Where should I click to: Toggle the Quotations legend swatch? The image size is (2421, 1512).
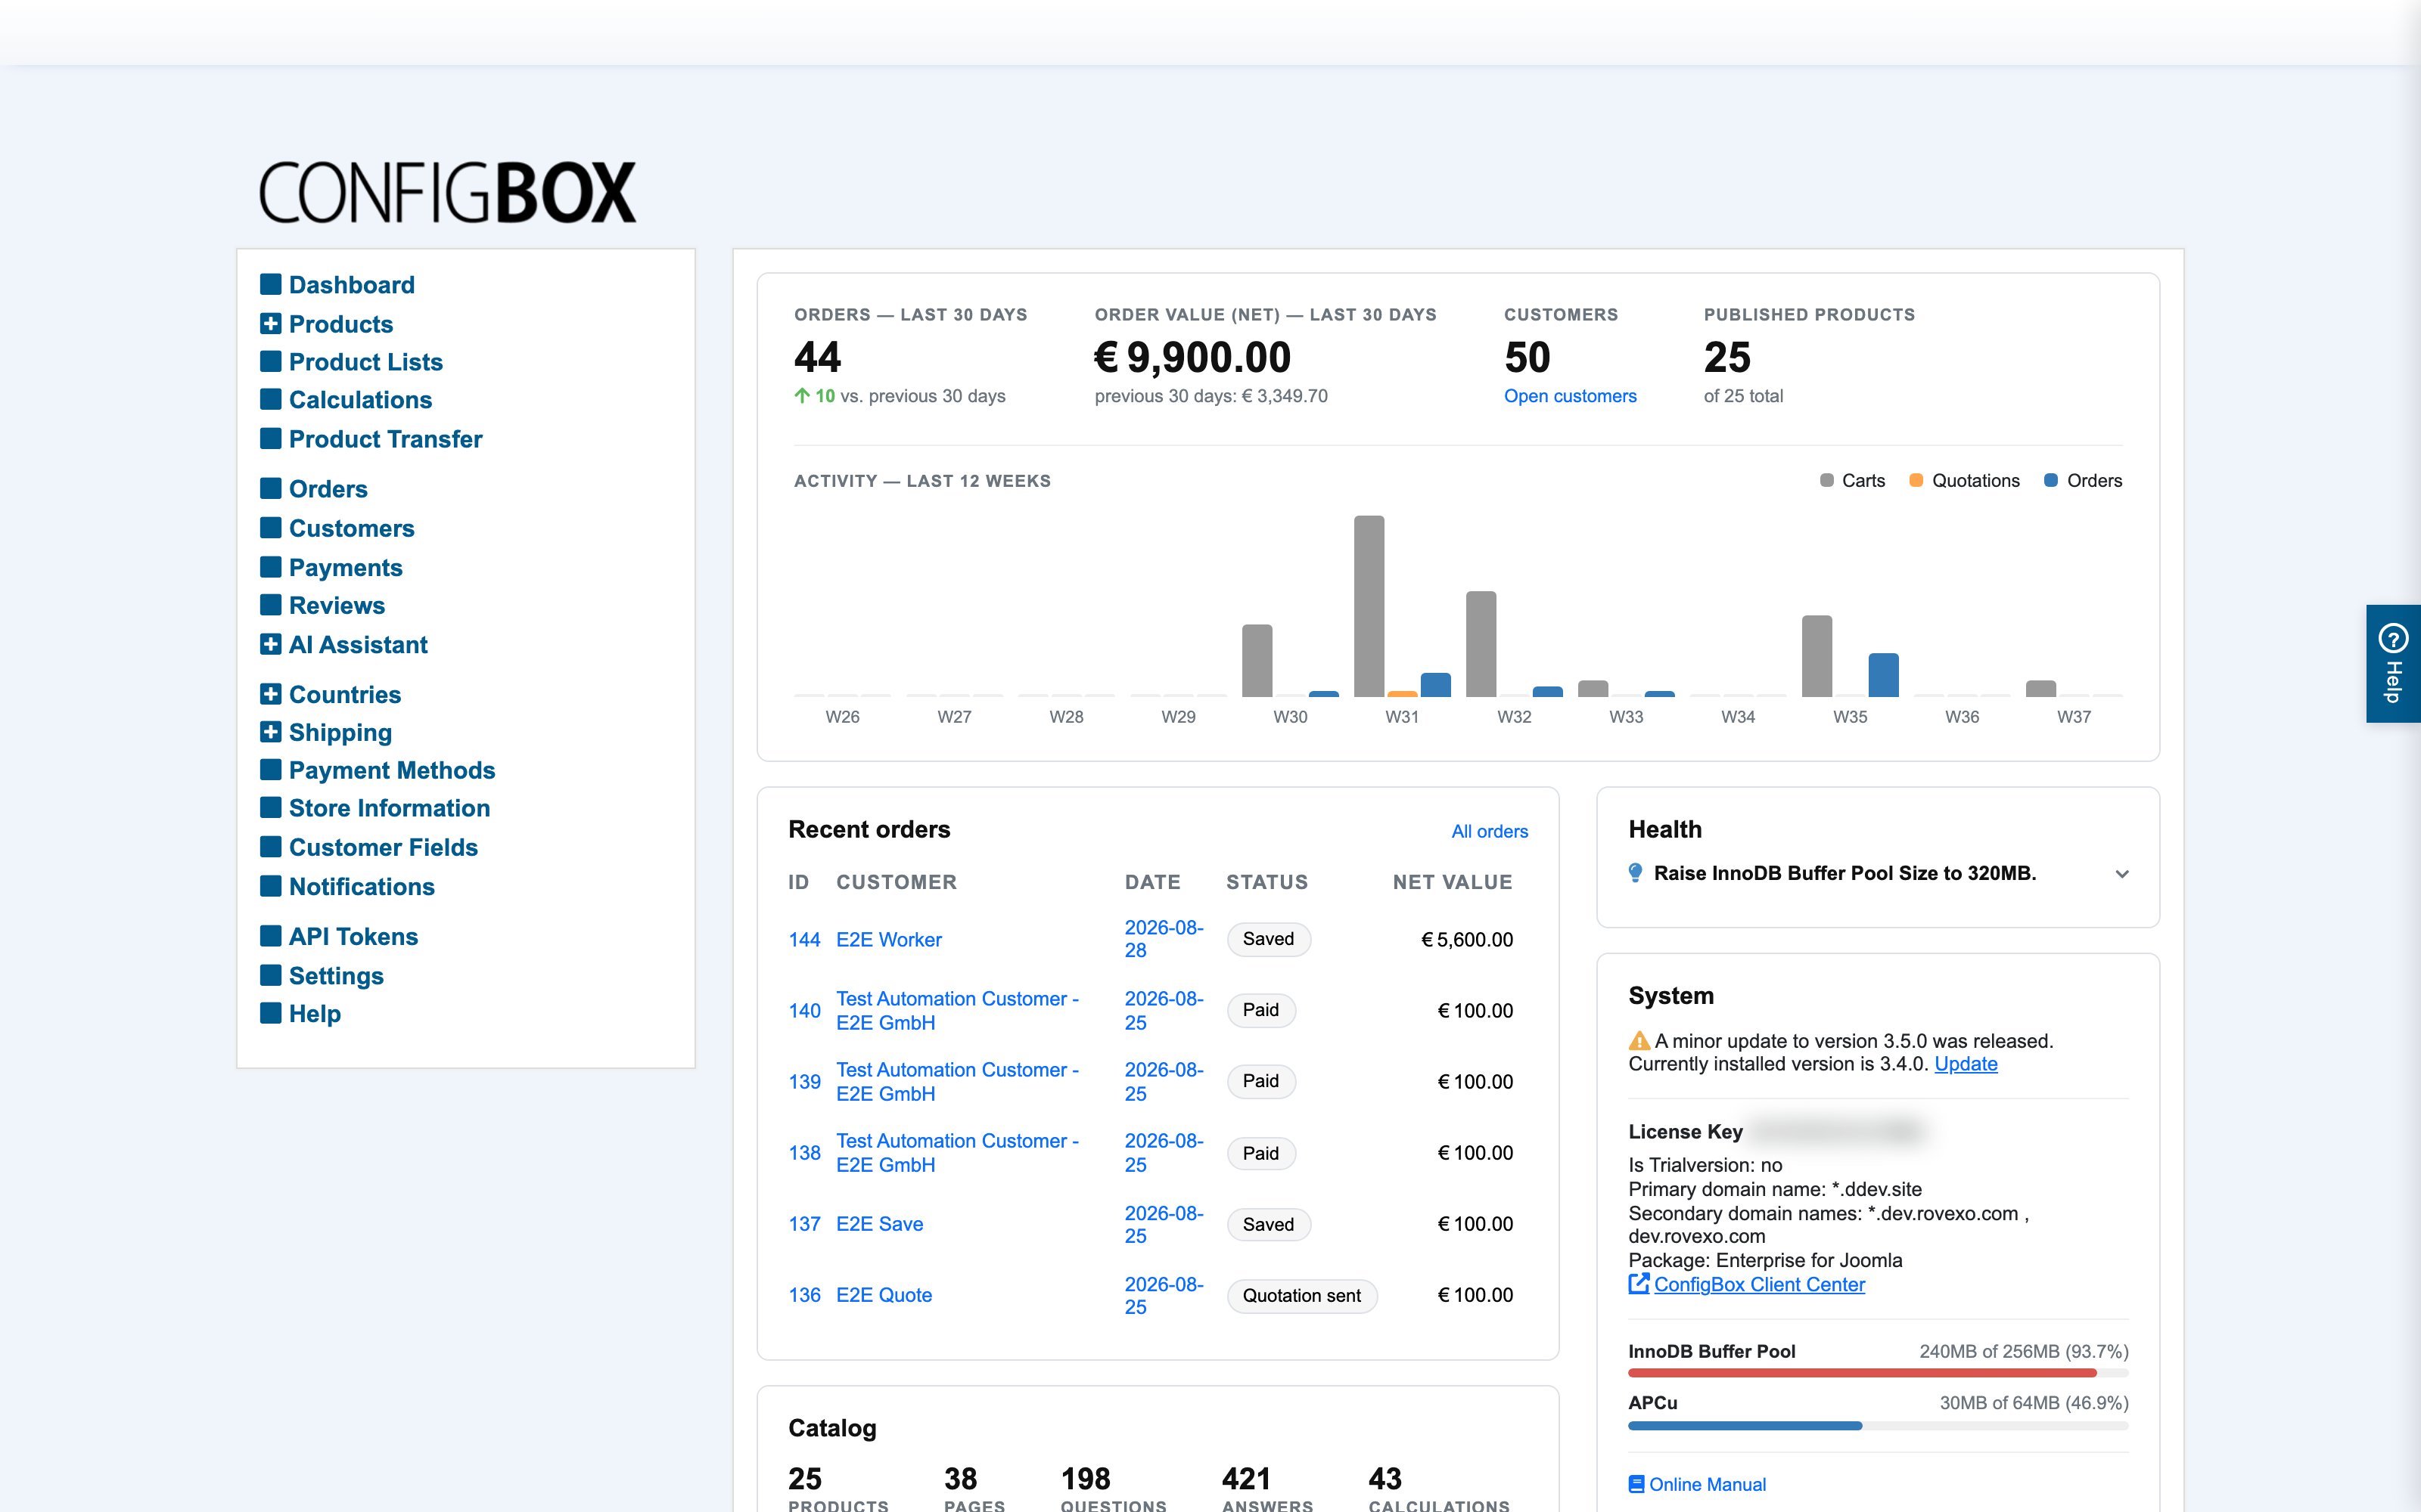click(1916, 480)
